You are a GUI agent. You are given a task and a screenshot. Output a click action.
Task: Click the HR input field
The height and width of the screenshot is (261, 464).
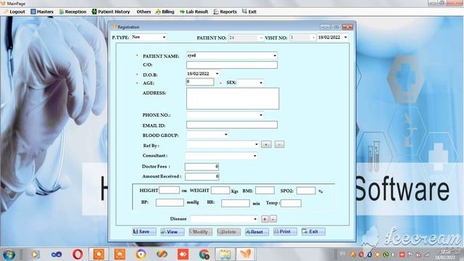pos(236,203)
